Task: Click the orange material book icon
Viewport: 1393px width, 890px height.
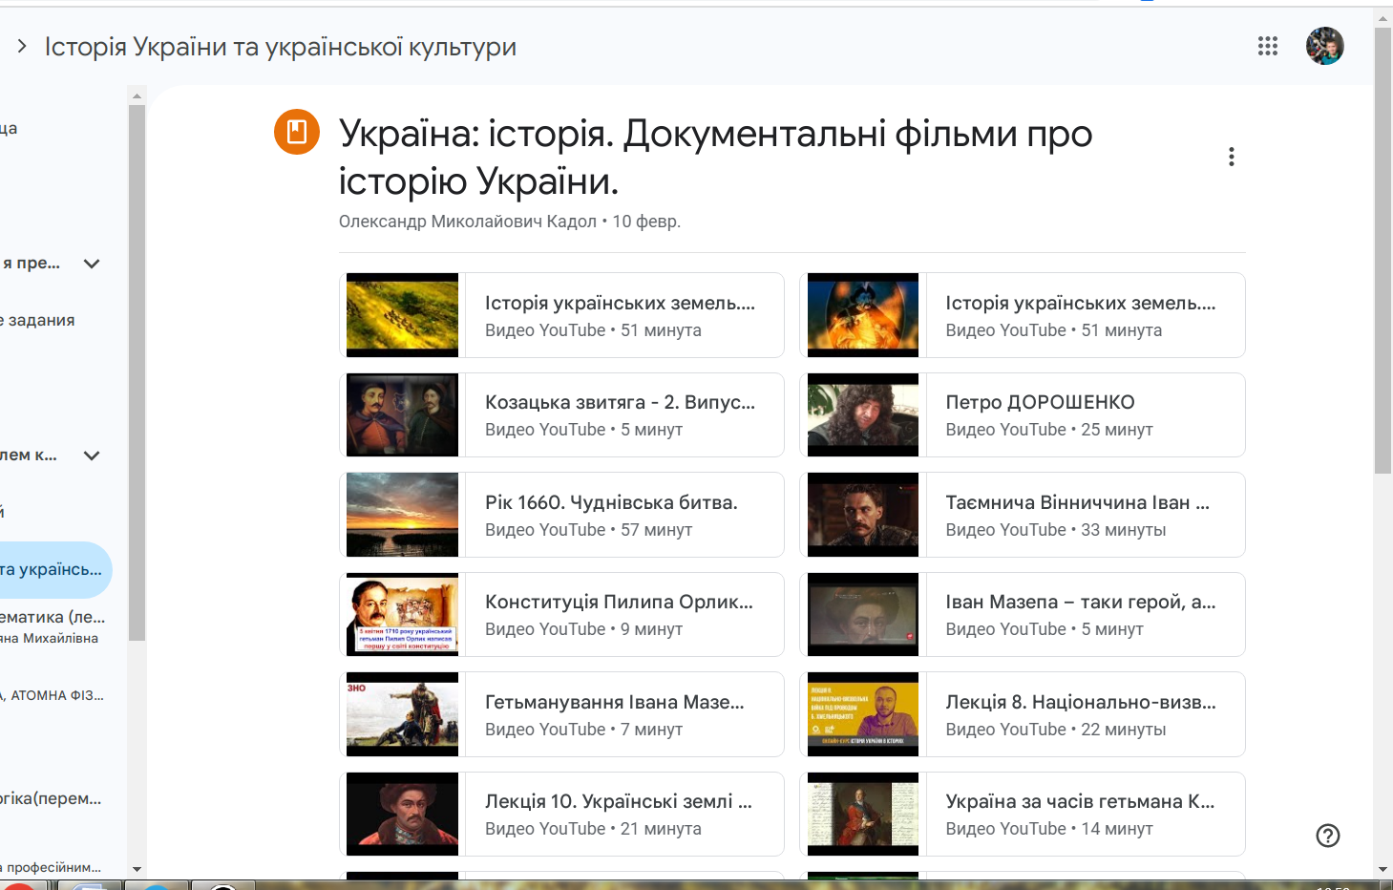Action: (x=297, y=132)
